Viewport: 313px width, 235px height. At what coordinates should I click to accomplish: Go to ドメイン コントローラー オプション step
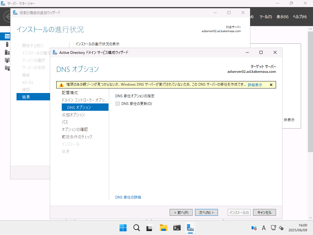84,100
